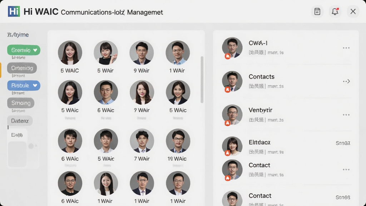This screenshot has height=206, width=366.
Task: Click the Hi logo icon
Action: 14,11
